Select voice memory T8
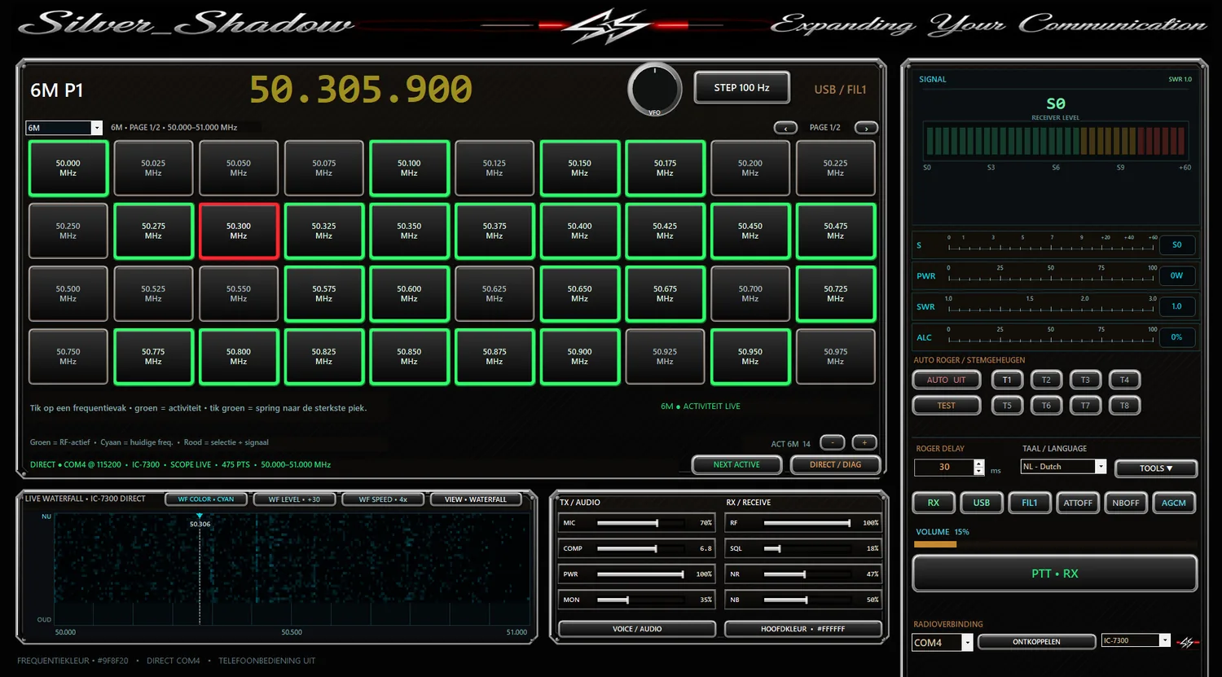The width and height of the screenshot is (1222, 677). click(1124, 405)
